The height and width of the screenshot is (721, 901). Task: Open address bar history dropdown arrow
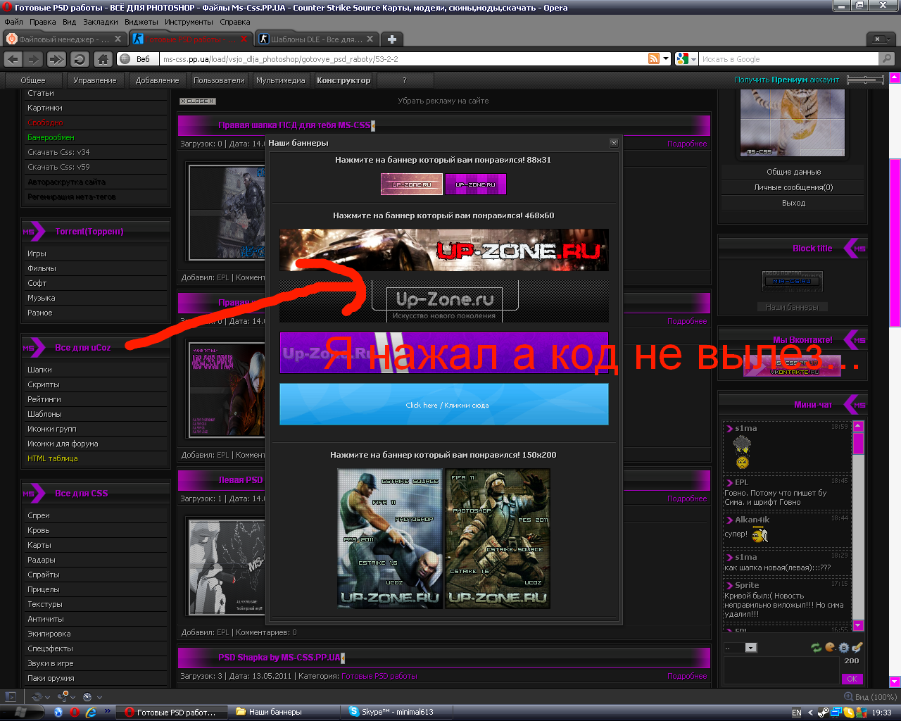click(666, 59)
